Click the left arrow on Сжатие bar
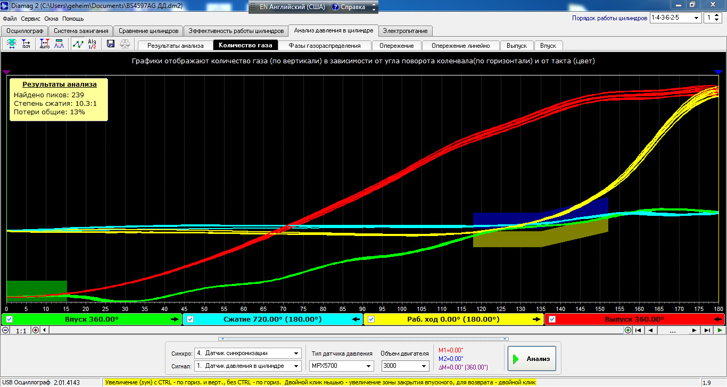727x387 pixels. [356, 319]
